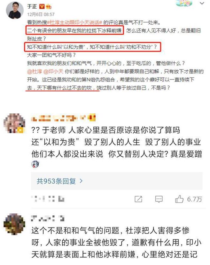Viewport: 210px width, 265px height.
Task: Open the @杜淳 mention link
Action: (x=35, y=71)
